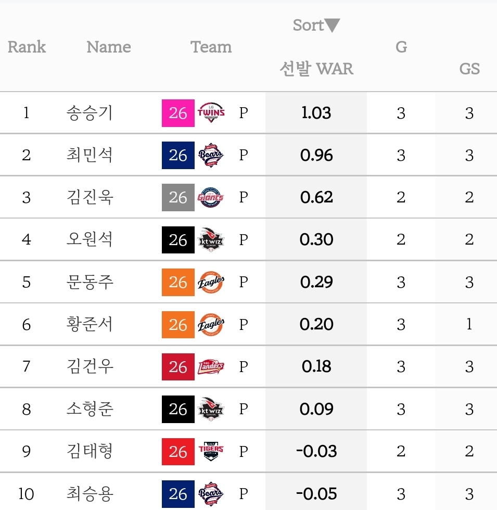
Task: Click the Rank column header
Action: tap(27, 47)
